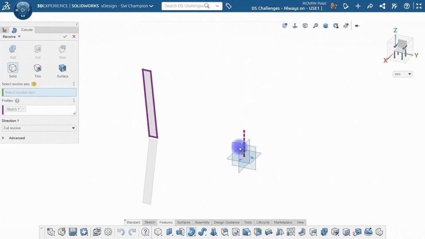Open the app title dropdown chevron
The image size is (425, 239).
click(x=151, y=6)
